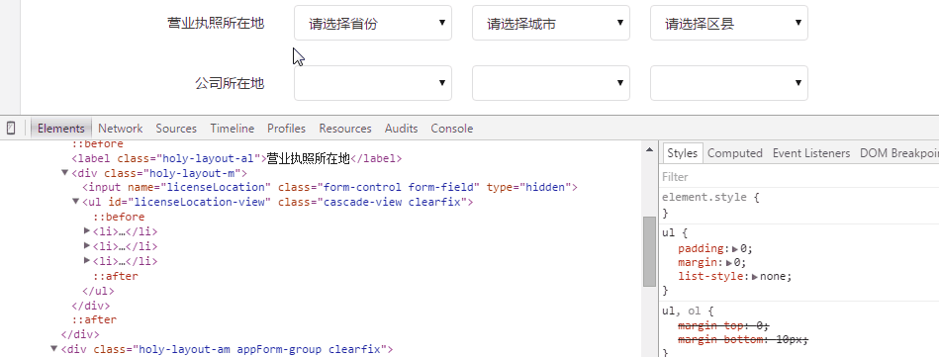Select the Computed sidebar tab
939x357 pixels.
tap(735, 152)
